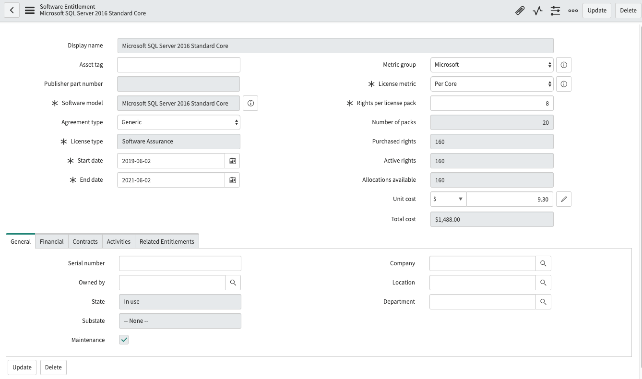Look up Owned by using magnifier

click(233, 283)
